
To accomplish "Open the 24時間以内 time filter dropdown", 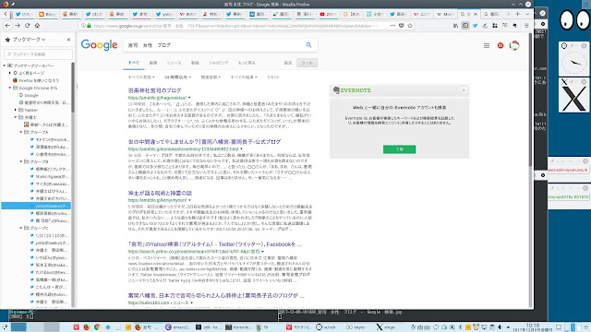I will pos(177,77).
